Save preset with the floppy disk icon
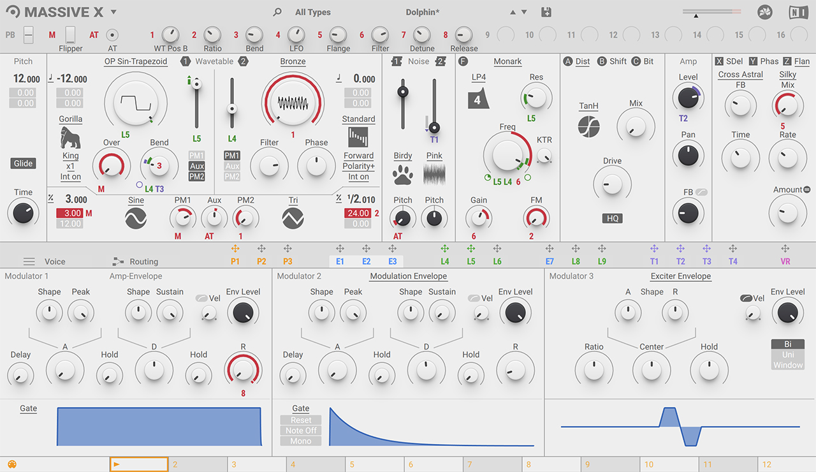 point(546,12)
